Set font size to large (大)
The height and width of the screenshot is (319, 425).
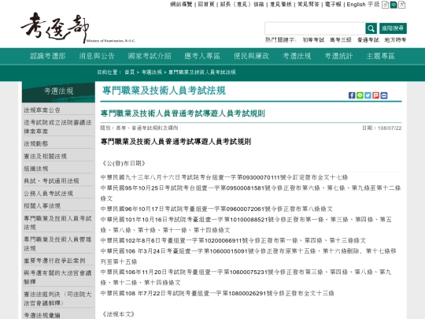[x=402, y=5]
